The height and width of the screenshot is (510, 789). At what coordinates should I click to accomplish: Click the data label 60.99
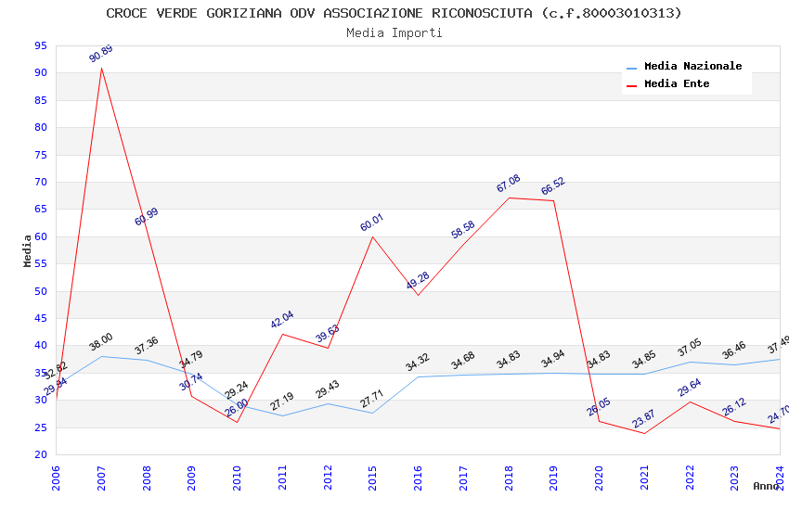[x=147, y=217]
